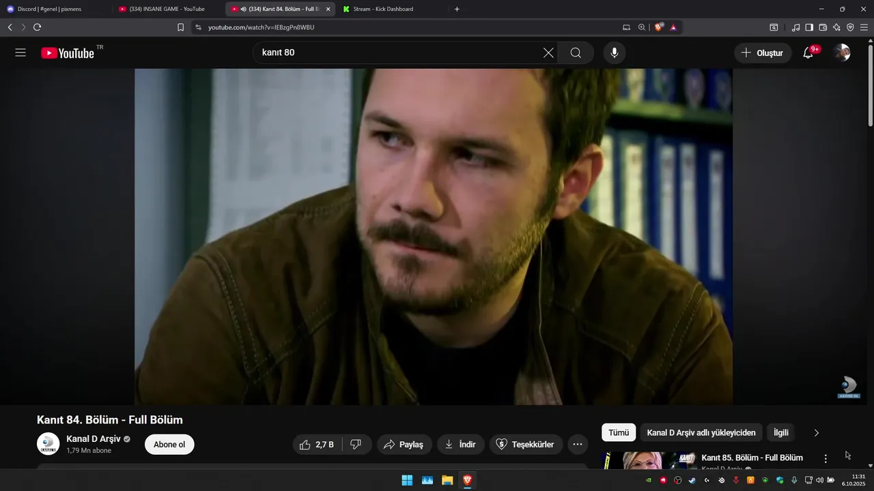Screen dimensions: 874x491
Task: Open YouTube notifications bell
Action: pos(808,53)
